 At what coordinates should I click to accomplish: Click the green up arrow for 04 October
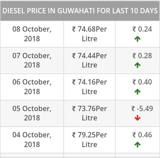pyautogui.click(x=137, y=145)
